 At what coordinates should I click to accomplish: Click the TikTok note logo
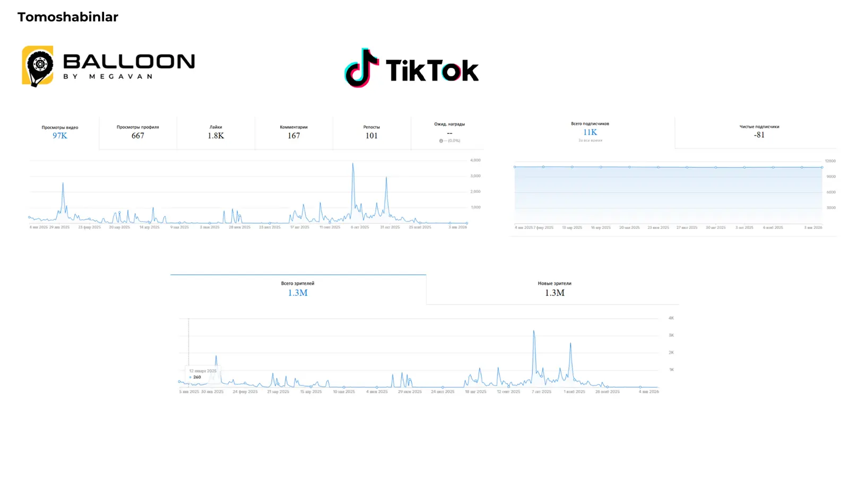[362, 68]
